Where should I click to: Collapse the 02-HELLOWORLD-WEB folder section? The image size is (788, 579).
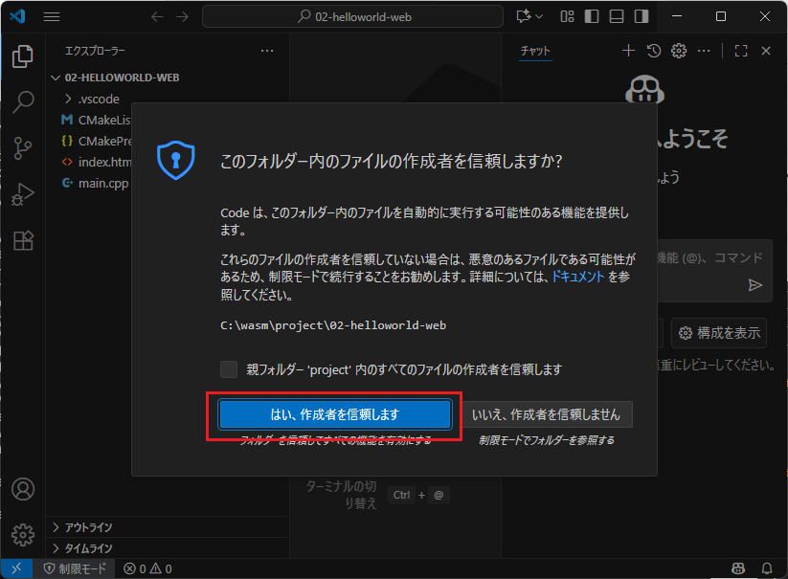point(168,78)
